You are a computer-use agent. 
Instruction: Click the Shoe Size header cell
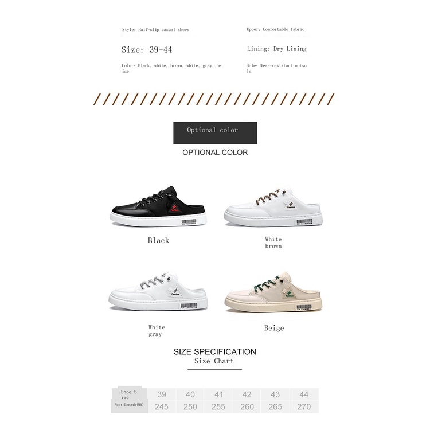(129, 394)
